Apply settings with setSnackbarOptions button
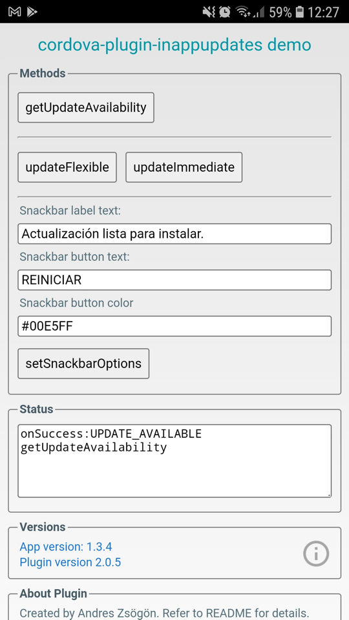Image resolution: width=349 pixels, height=620 pixels. point(83,364)
